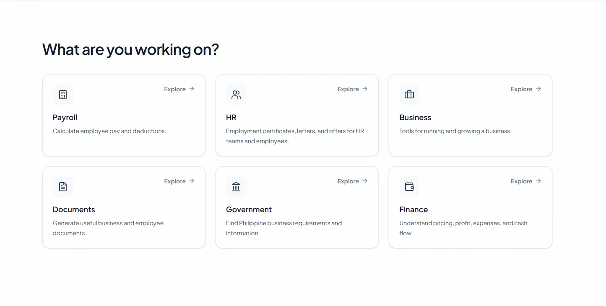This screenshot has height=306, width=606.
Task: Open the Explore link on the Government card
Action: (353, 181)
